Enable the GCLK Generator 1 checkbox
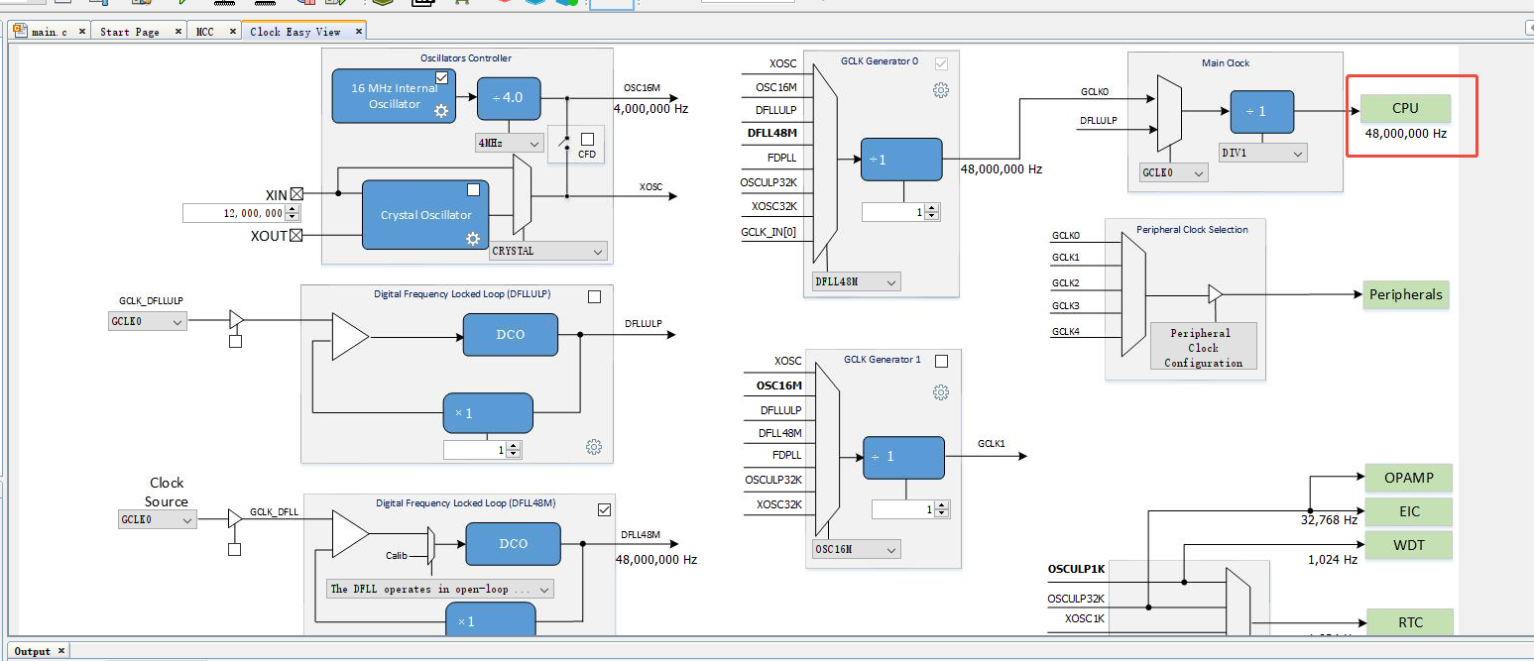The height and width of the screenshot is (661, 1534). 942,361
